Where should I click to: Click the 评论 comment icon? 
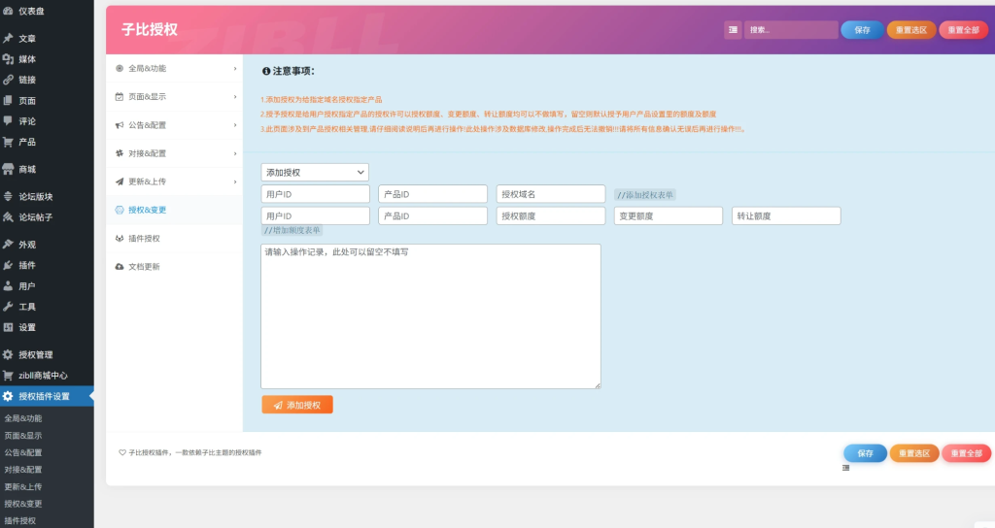pyautogui.click(x=8, y=120)
